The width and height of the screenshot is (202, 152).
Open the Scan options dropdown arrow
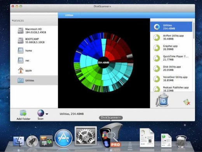47,114
